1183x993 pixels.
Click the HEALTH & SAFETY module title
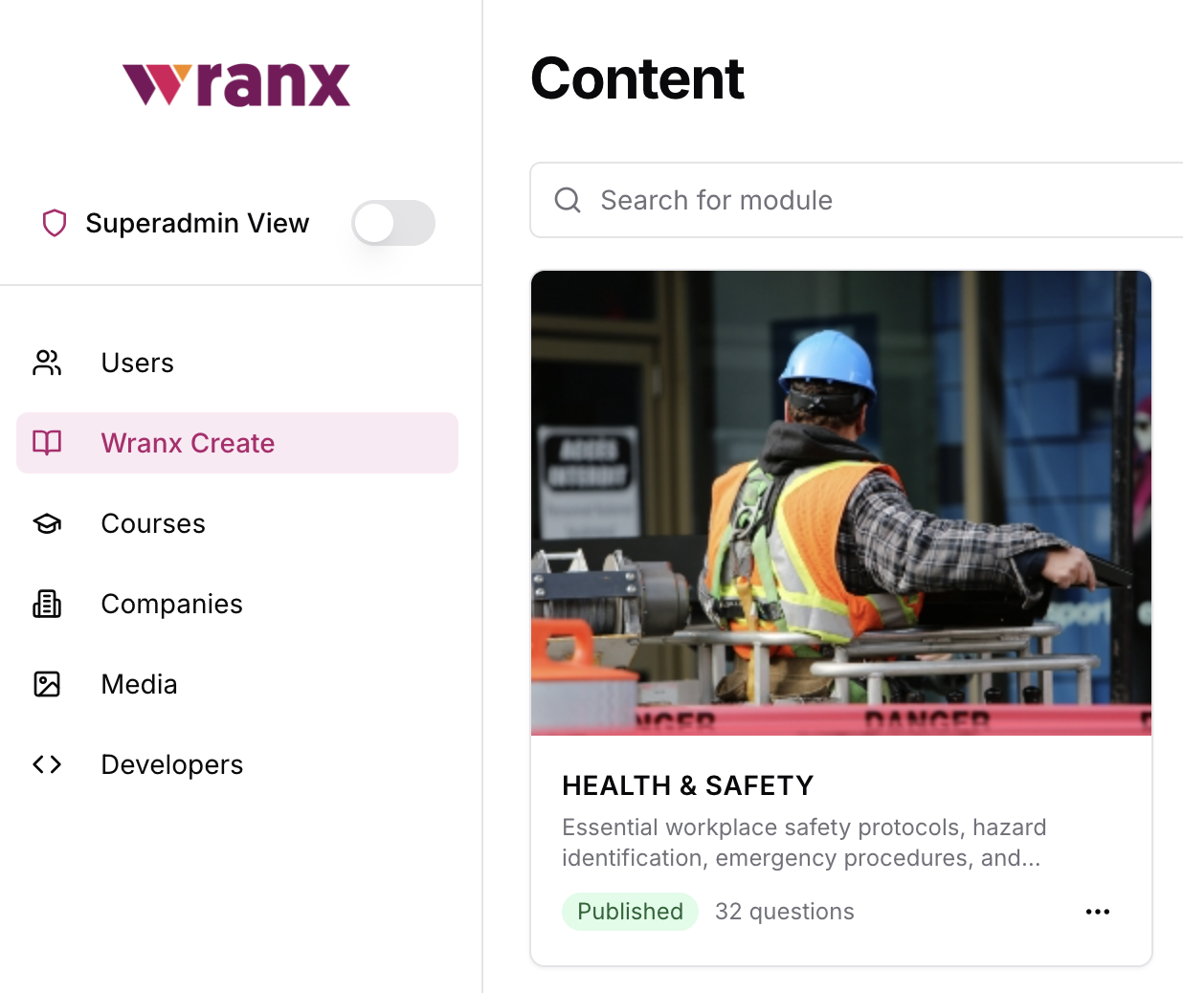click(x=687, y=785)
